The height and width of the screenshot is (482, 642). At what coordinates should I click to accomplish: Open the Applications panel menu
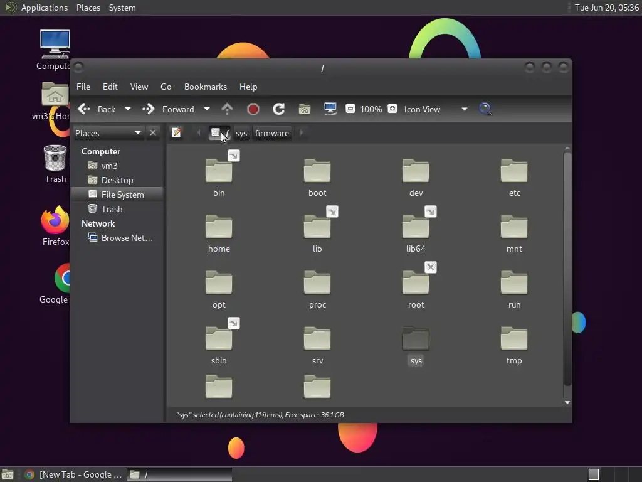click(x=45, y=8)
